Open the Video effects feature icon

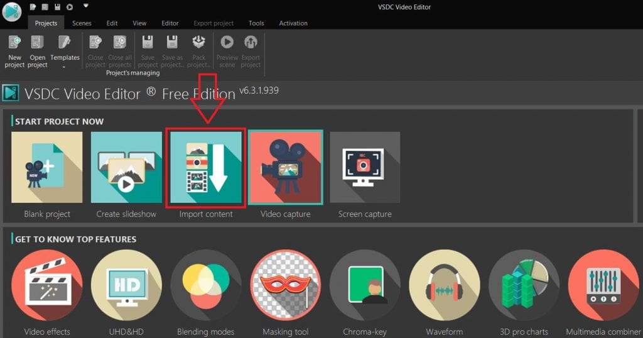[x=47, y=285]
